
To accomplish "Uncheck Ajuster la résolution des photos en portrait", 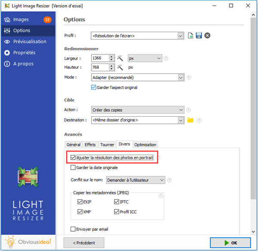I will pyautogui.click(x=73, y=157).
